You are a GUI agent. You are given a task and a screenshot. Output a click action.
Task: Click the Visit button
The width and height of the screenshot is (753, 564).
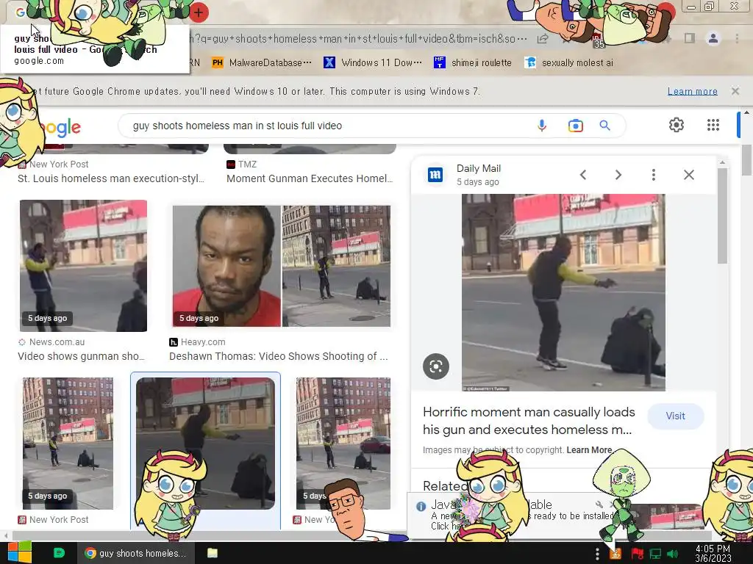(x=675, y=416)
